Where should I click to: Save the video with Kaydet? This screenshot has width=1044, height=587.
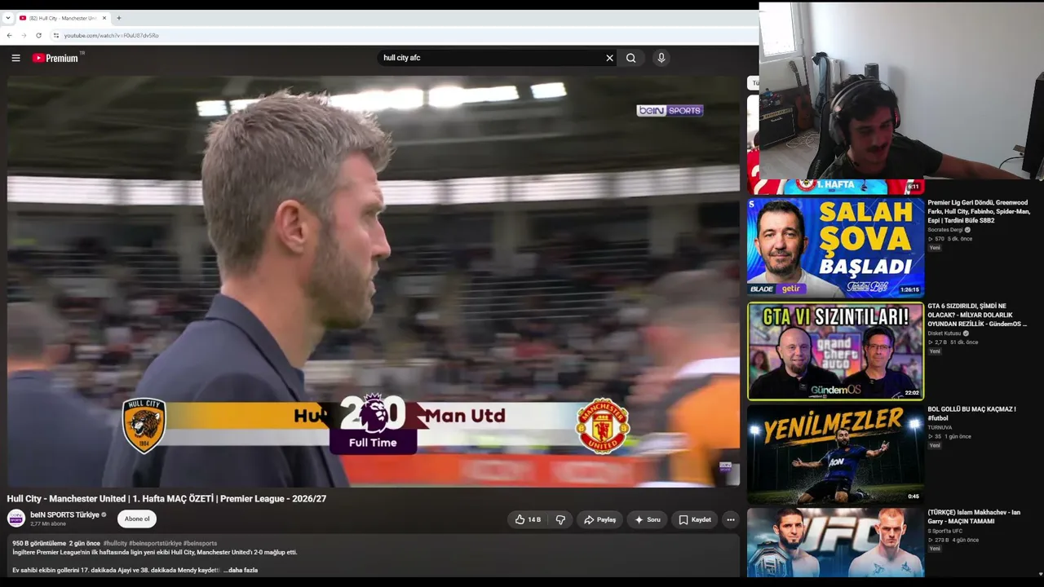[695, 519]
